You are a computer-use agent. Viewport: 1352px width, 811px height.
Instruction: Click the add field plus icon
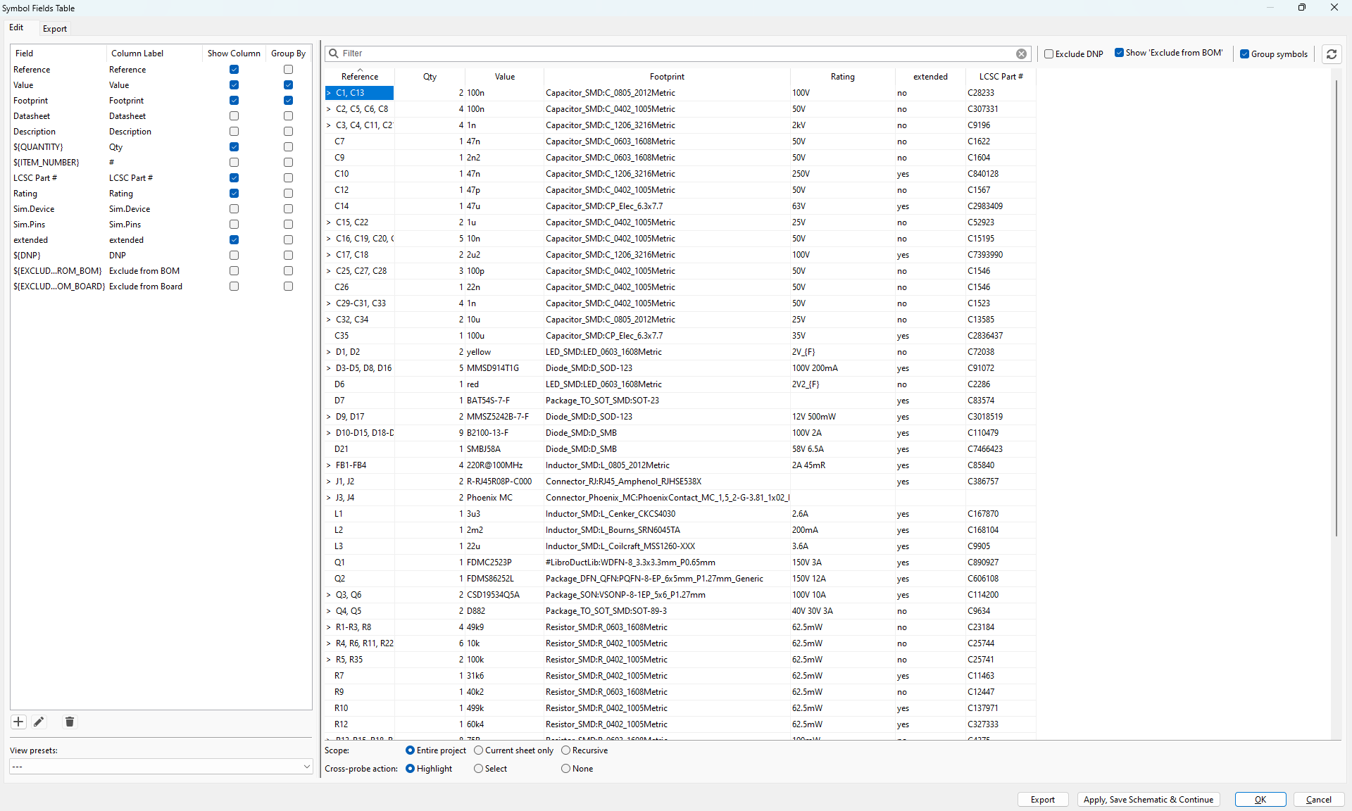pos(18,722)
